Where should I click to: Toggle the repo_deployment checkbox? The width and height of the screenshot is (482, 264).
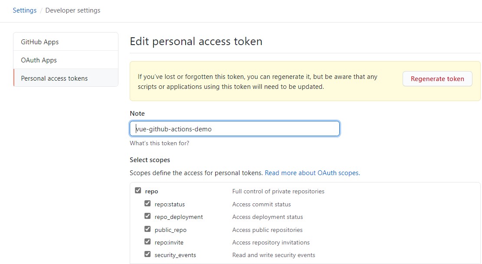(148, 216)
